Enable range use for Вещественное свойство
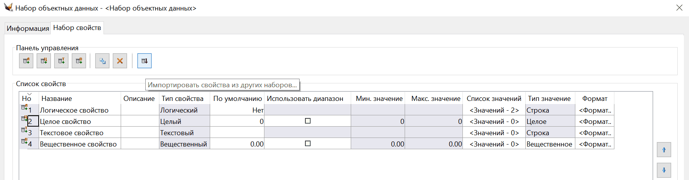The image size is (689, 180). [308, 144]
